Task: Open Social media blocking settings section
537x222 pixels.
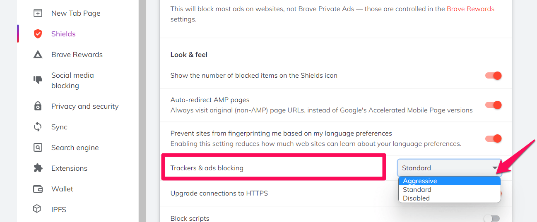Action: pos(72,80)
